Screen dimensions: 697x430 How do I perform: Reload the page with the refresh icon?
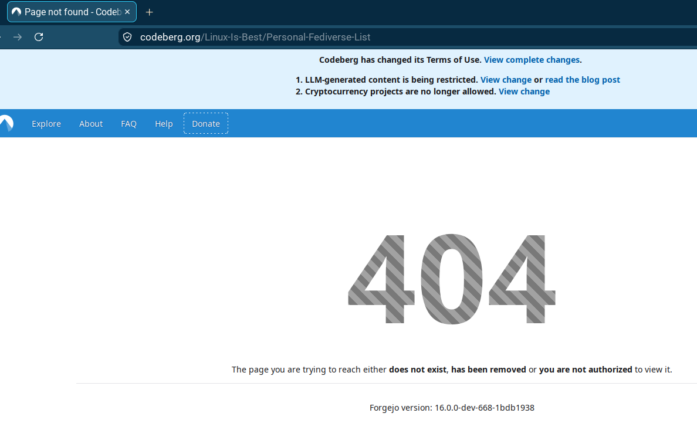pyautogui.click(x=39, y=37)
